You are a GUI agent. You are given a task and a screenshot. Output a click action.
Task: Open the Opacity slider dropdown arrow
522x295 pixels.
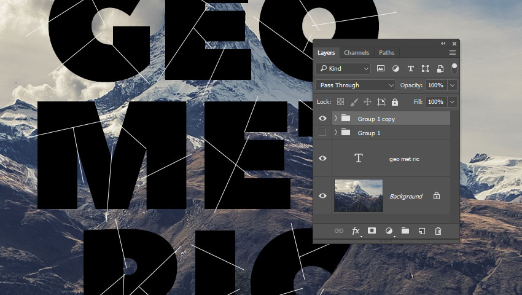coord(453,85)
